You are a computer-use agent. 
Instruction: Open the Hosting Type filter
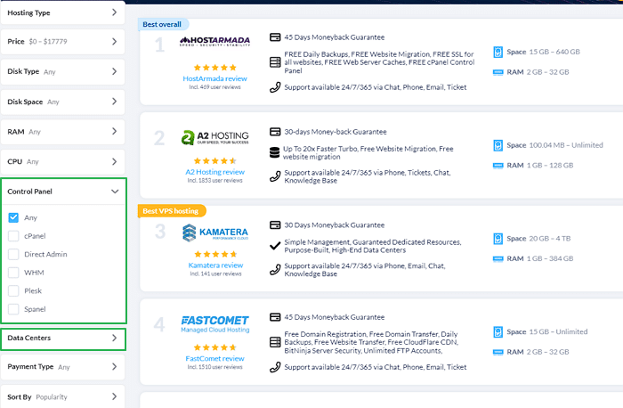(115, 12)
